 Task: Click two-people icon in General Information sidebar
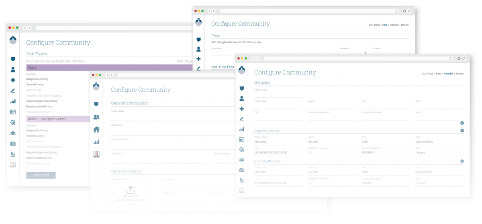click(96, 117)
